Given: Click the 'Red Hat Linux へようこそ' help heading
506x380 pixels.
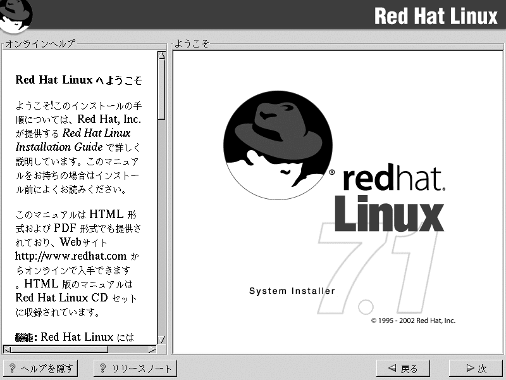Looking at the screenshot, I should click(78, 80).
